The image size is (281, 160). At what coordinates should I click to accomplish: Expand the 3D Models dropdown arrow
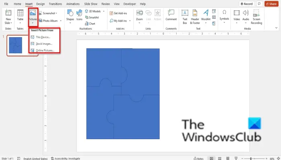coord(104,11)
